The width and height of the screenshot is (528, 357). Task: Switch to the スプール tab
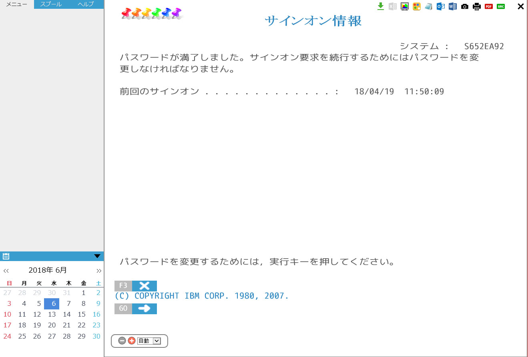[x=51, y=4]
